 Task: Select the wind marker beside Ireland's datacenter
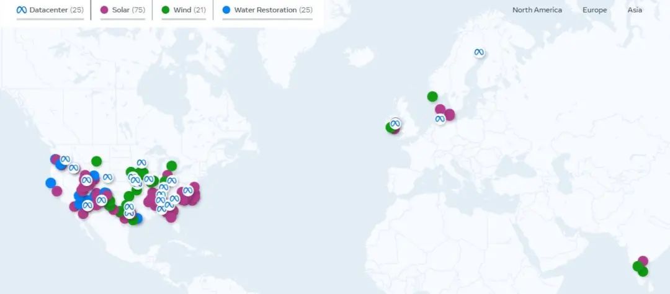click(x=390, y=127)
